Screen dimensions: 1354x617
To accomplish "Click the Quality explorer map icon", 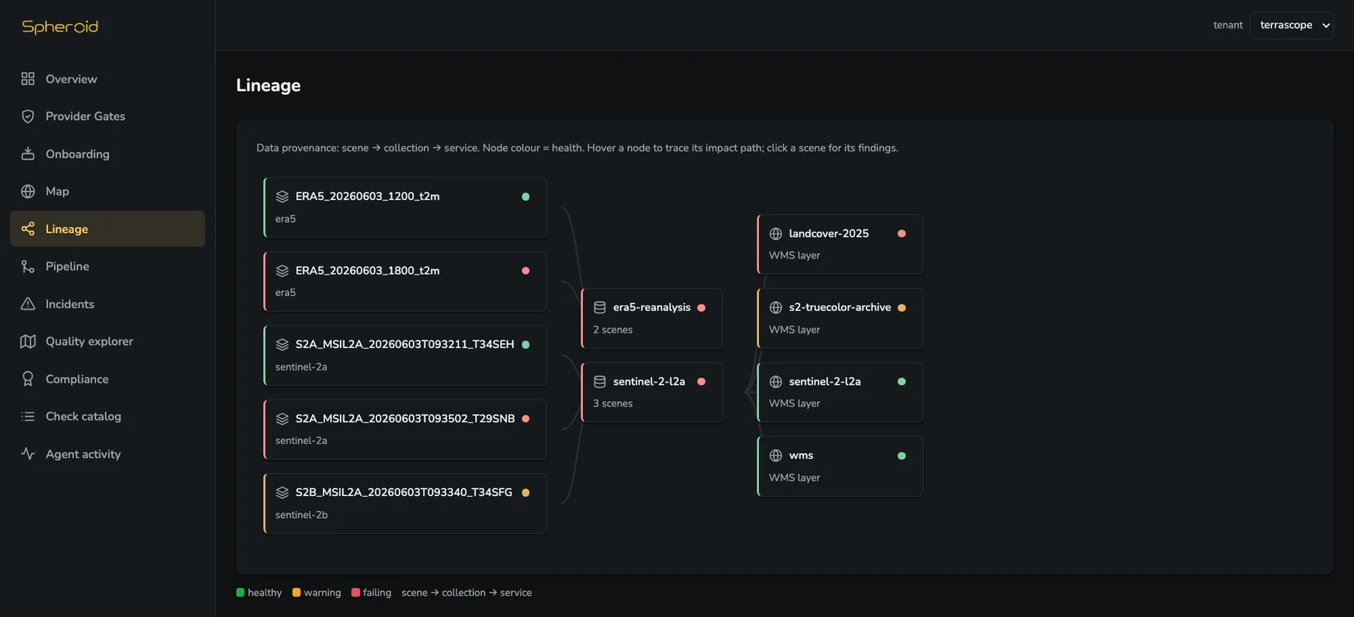I will pos(28,341).
